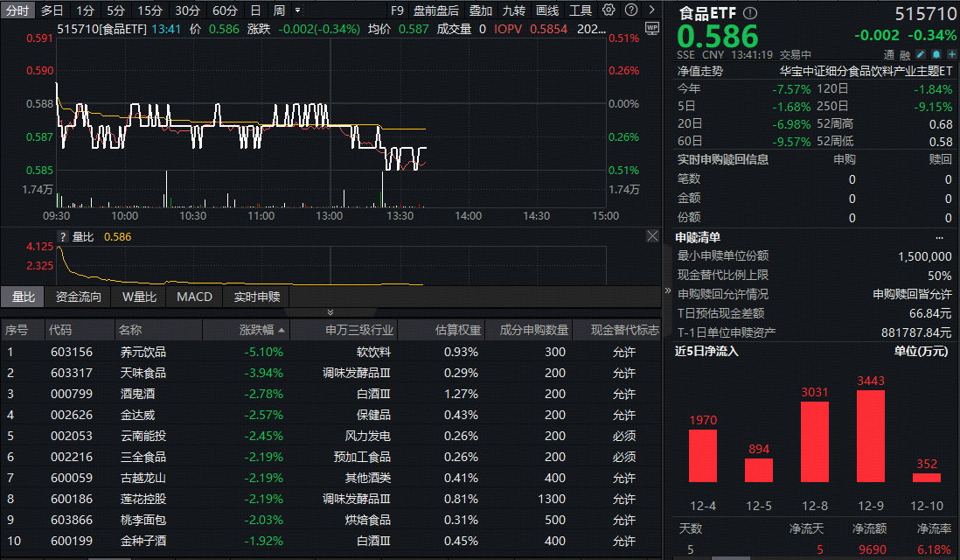Expand the 申赎清单 details with the ellipsis
This screenshot has width=960, height=560.
[x=940, y=236]
